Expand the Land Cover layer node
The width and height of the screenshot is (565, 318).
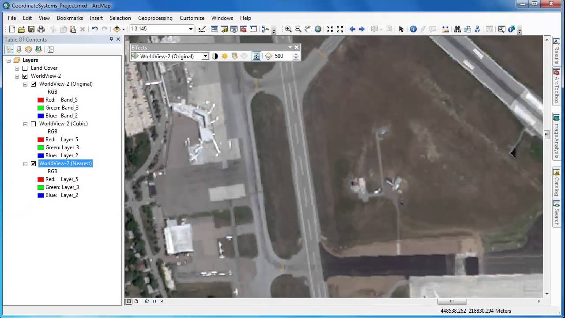tap(17, 68)
